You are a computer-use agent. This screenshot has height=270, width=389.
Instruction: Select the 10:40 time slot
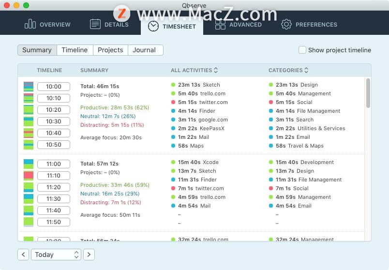pyautogui.click(x=54, y=133)
